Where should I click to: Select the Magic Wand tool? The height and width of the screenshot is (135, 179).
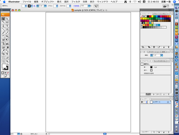3,22
